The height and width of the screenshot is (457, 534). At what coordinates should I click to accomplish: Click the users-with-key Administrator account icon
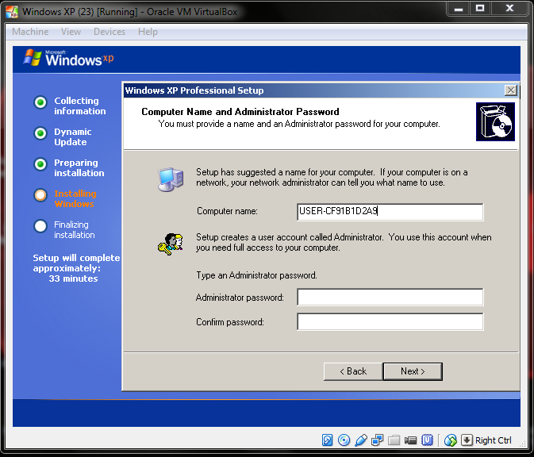(171, 244)
